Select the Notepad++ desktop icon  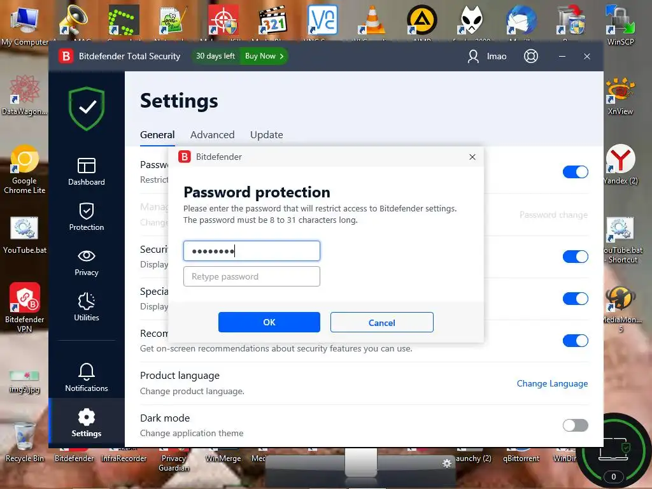tap(173, 20)
